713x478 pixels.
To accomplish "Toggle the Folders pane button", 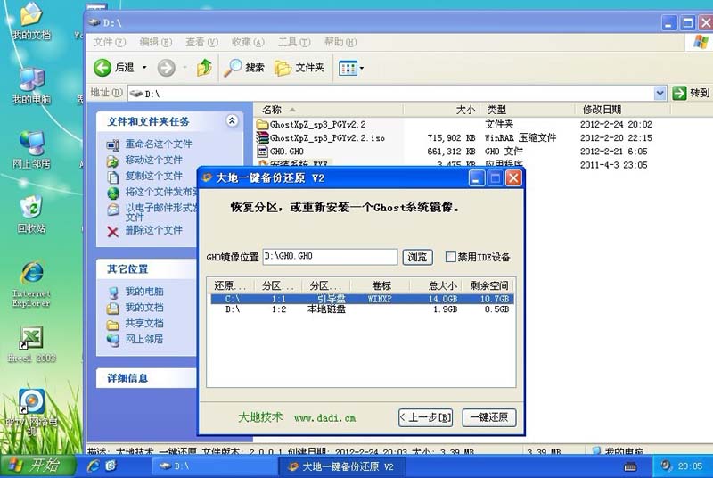I will click(x=299, y=68).
